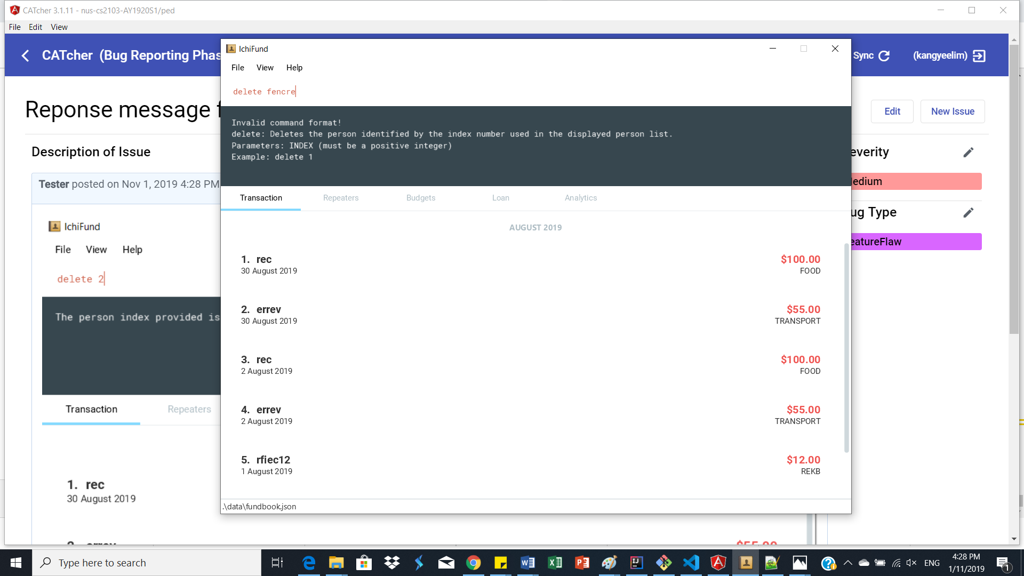Click the IchiFund transaction list scrollbar
Screen dimensions: 1024x576
coord(846,348)
